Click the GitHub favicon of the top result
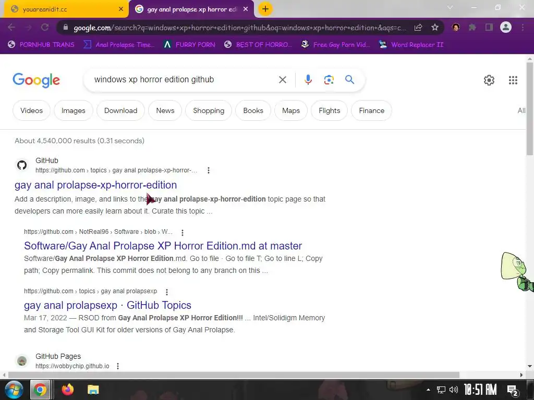 click(22, 165)
